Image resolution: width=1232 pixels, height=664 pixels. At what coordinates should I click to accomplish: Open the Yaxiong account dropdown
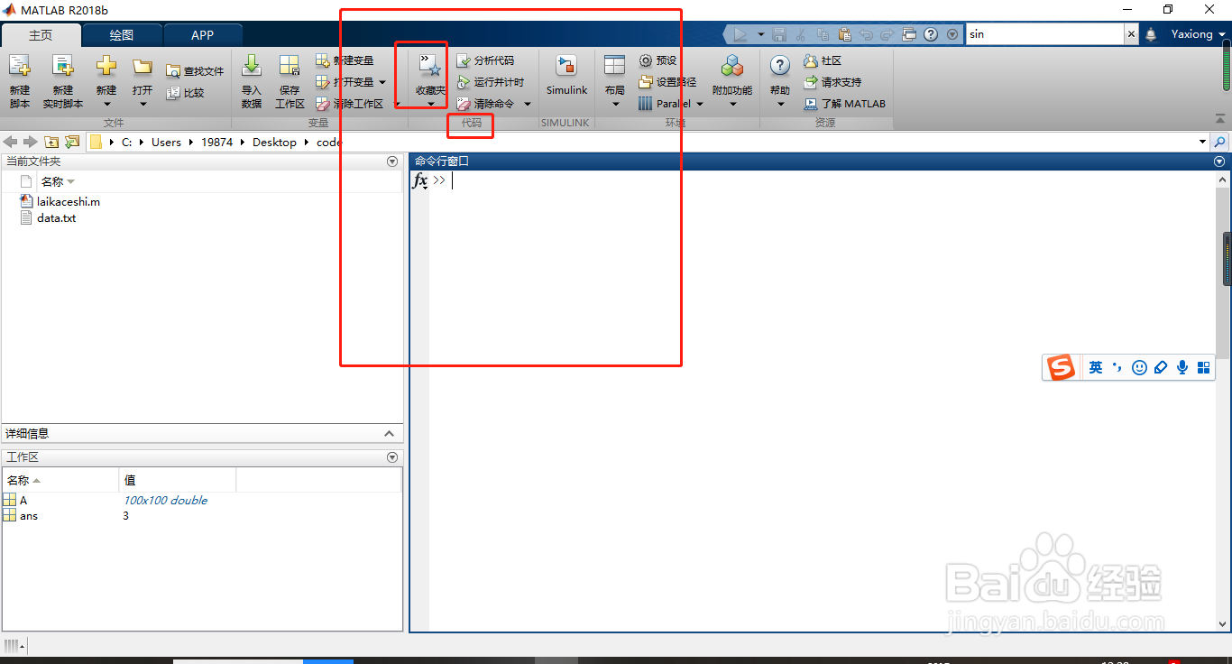coord(1199,34)
